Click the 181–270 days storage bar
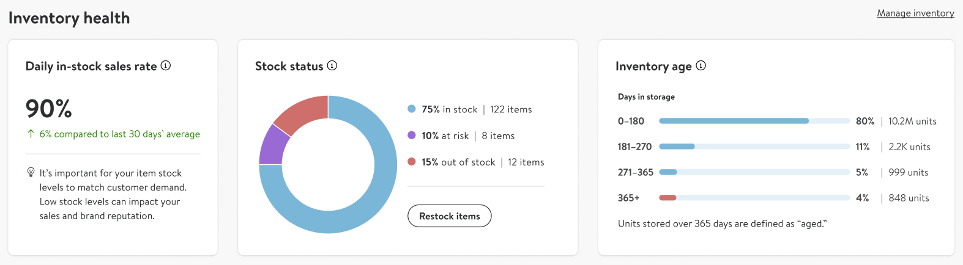Screen dimensions: 963x265 (754, 147)
